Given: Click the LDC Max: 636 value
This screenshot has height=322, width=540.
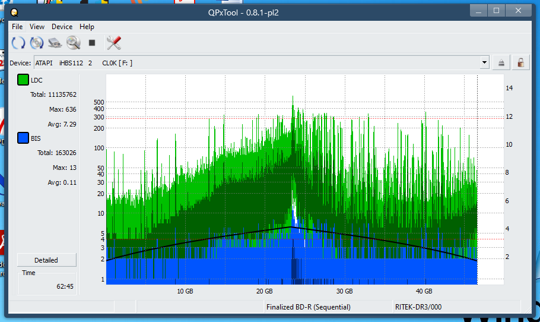Looking at the screenshot, I should [63, 109].
